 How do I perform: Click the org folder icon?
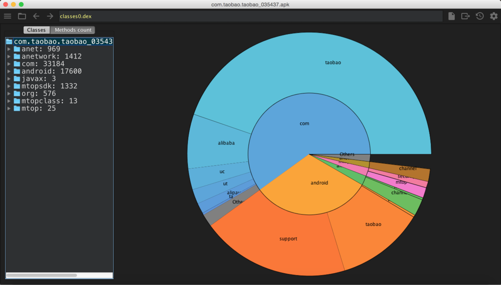pyautogui.click(x=17, y=94)
